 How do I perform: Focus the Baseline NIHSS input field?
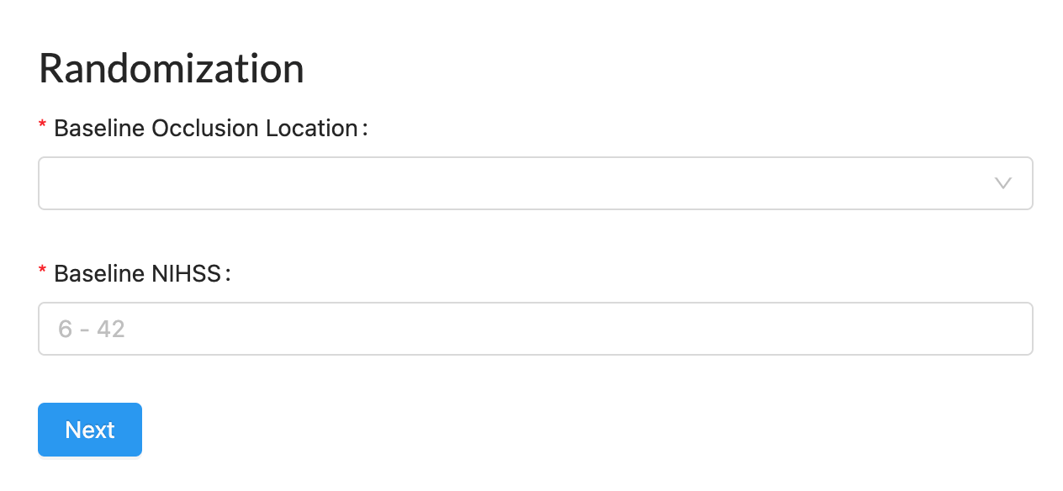pos(535,329)
